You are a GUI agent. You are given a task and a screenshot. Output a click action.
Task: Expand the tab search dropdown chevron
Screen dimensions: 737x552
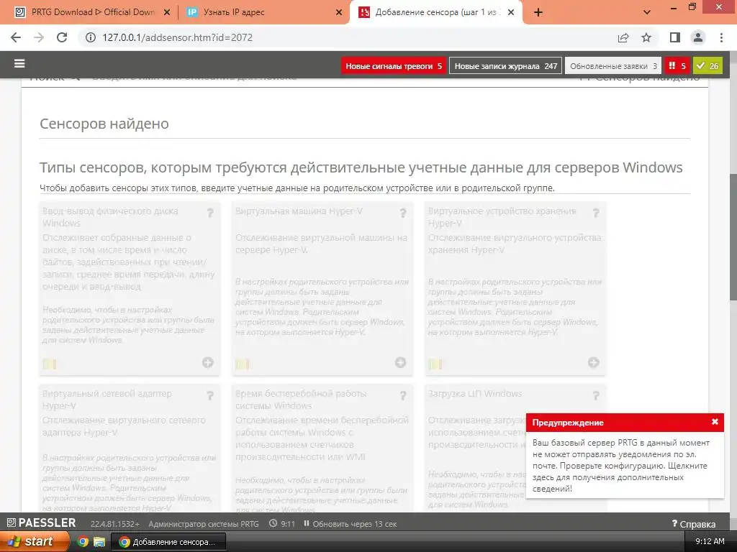tap(647, 12)
